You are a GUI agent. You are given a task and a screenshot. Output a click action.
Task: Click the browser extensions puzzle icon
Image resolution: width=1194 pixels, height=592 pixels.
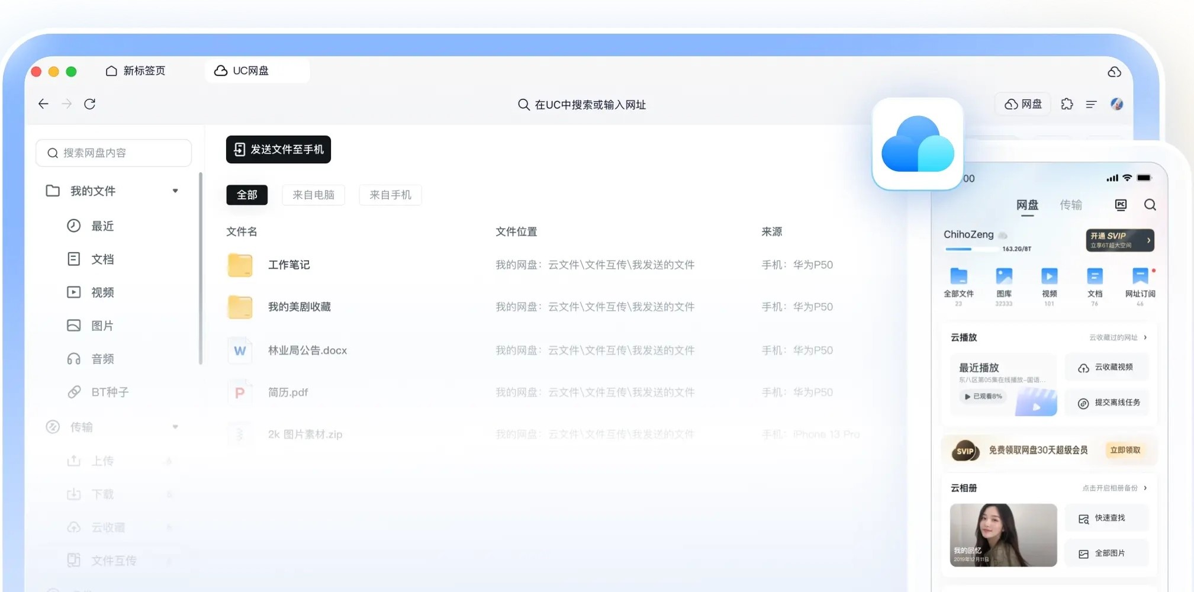tap(1067, 104)
